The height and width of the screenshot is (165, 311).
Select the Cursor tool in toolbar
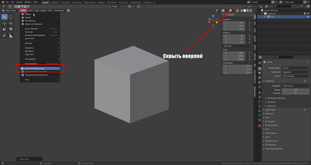[11, 17]
